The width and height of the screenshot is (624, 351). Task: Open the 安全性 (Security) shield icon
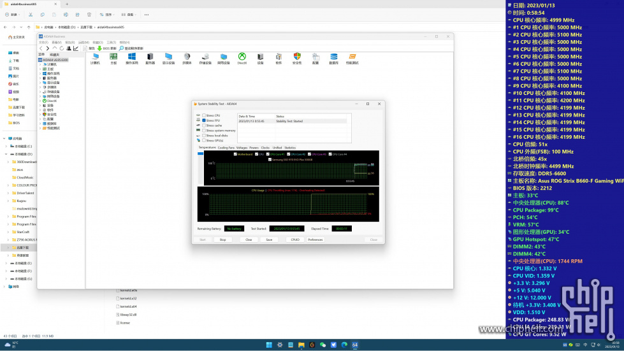pos(297,57)
